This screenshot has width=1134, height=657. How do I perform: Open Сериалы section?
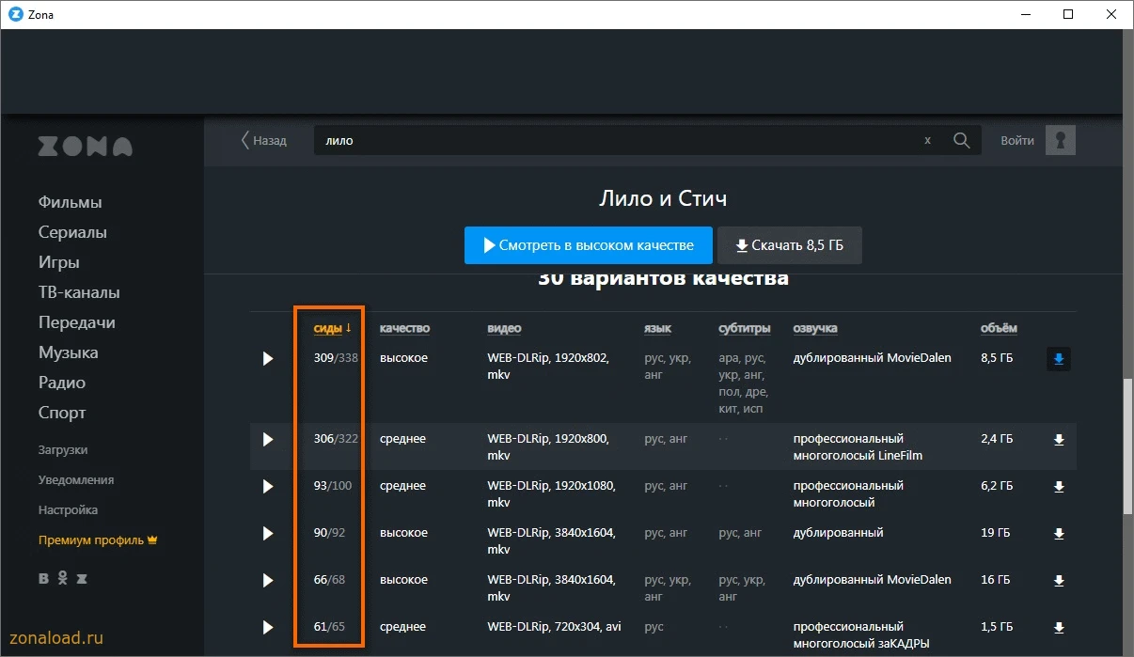pyautogui.click(x=72, y=232)
